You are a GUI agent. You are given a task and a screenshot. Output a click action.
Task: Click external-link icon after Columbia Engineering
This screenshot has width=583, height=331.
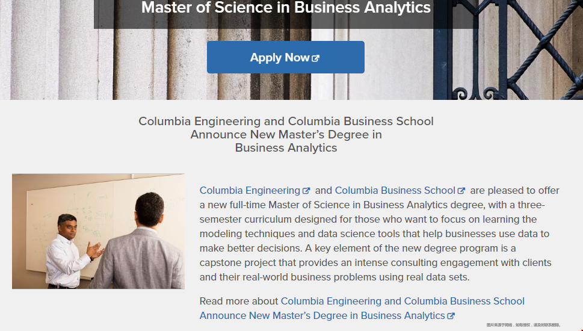306,191
